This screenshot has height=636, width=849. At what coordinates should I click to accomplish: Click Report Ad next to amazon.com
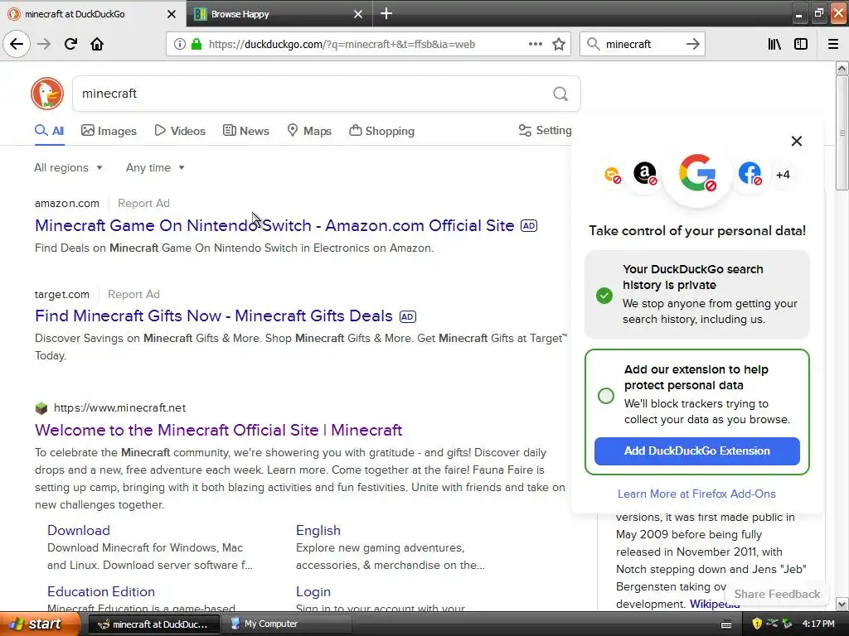143,204
